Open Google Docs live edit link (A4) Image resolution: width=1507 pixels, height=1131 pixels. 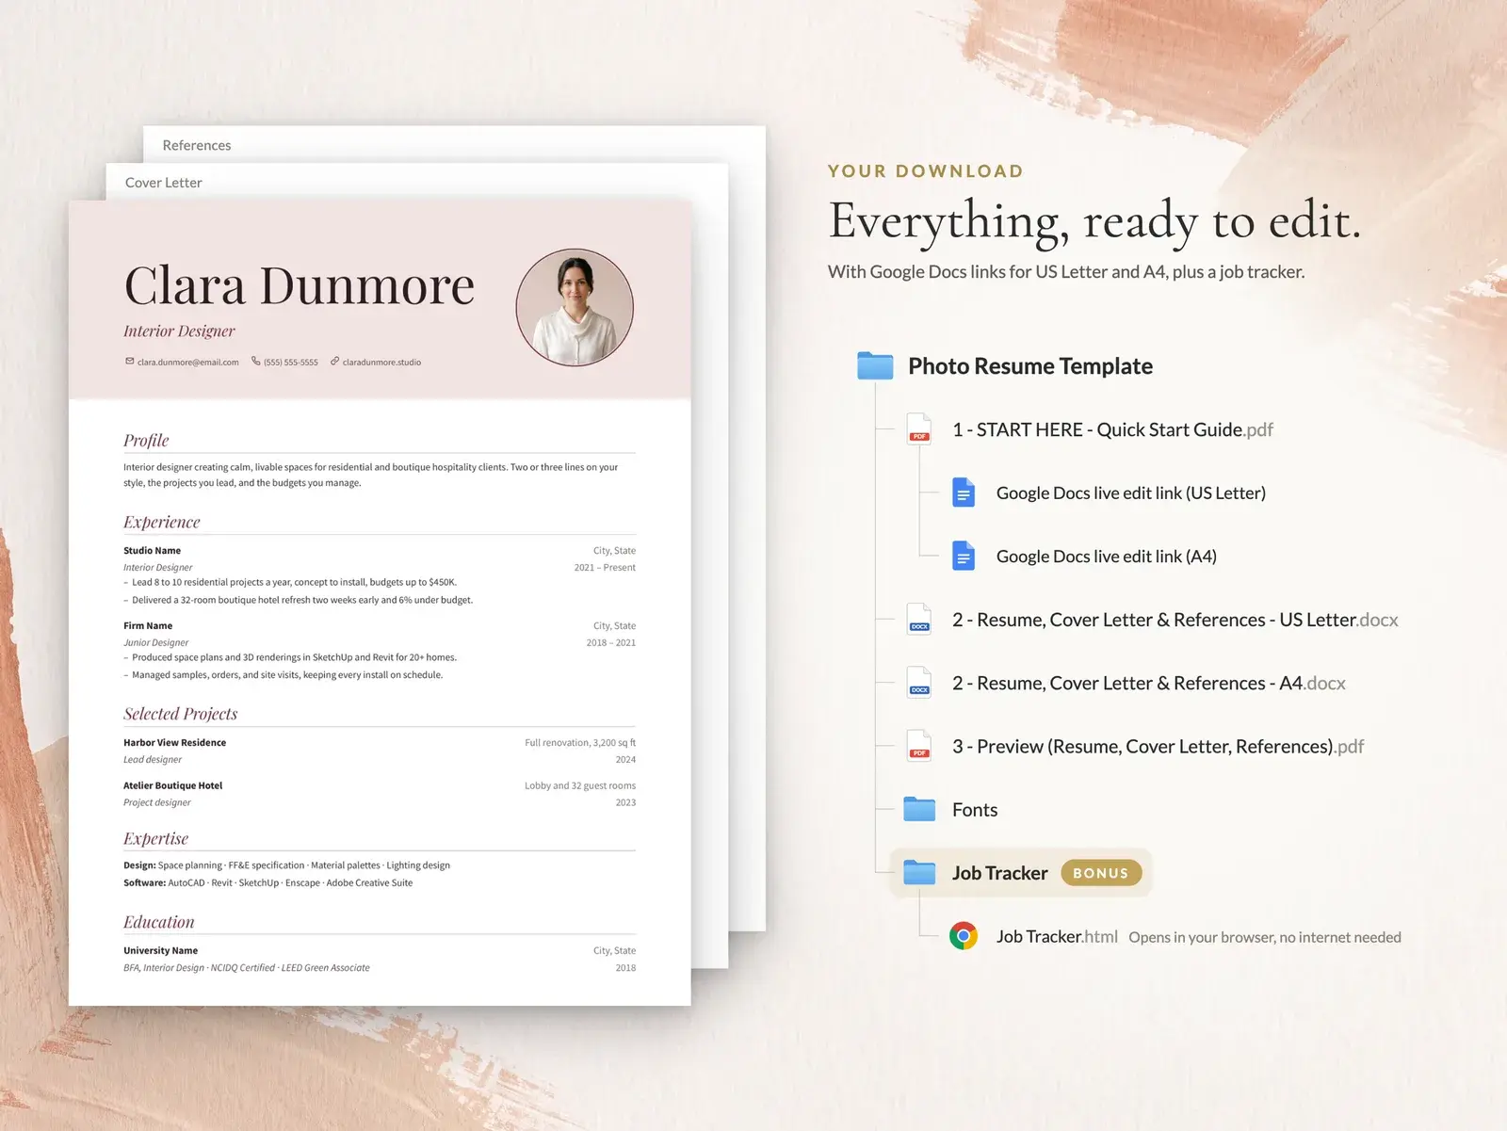click(x=1107, y=557)
